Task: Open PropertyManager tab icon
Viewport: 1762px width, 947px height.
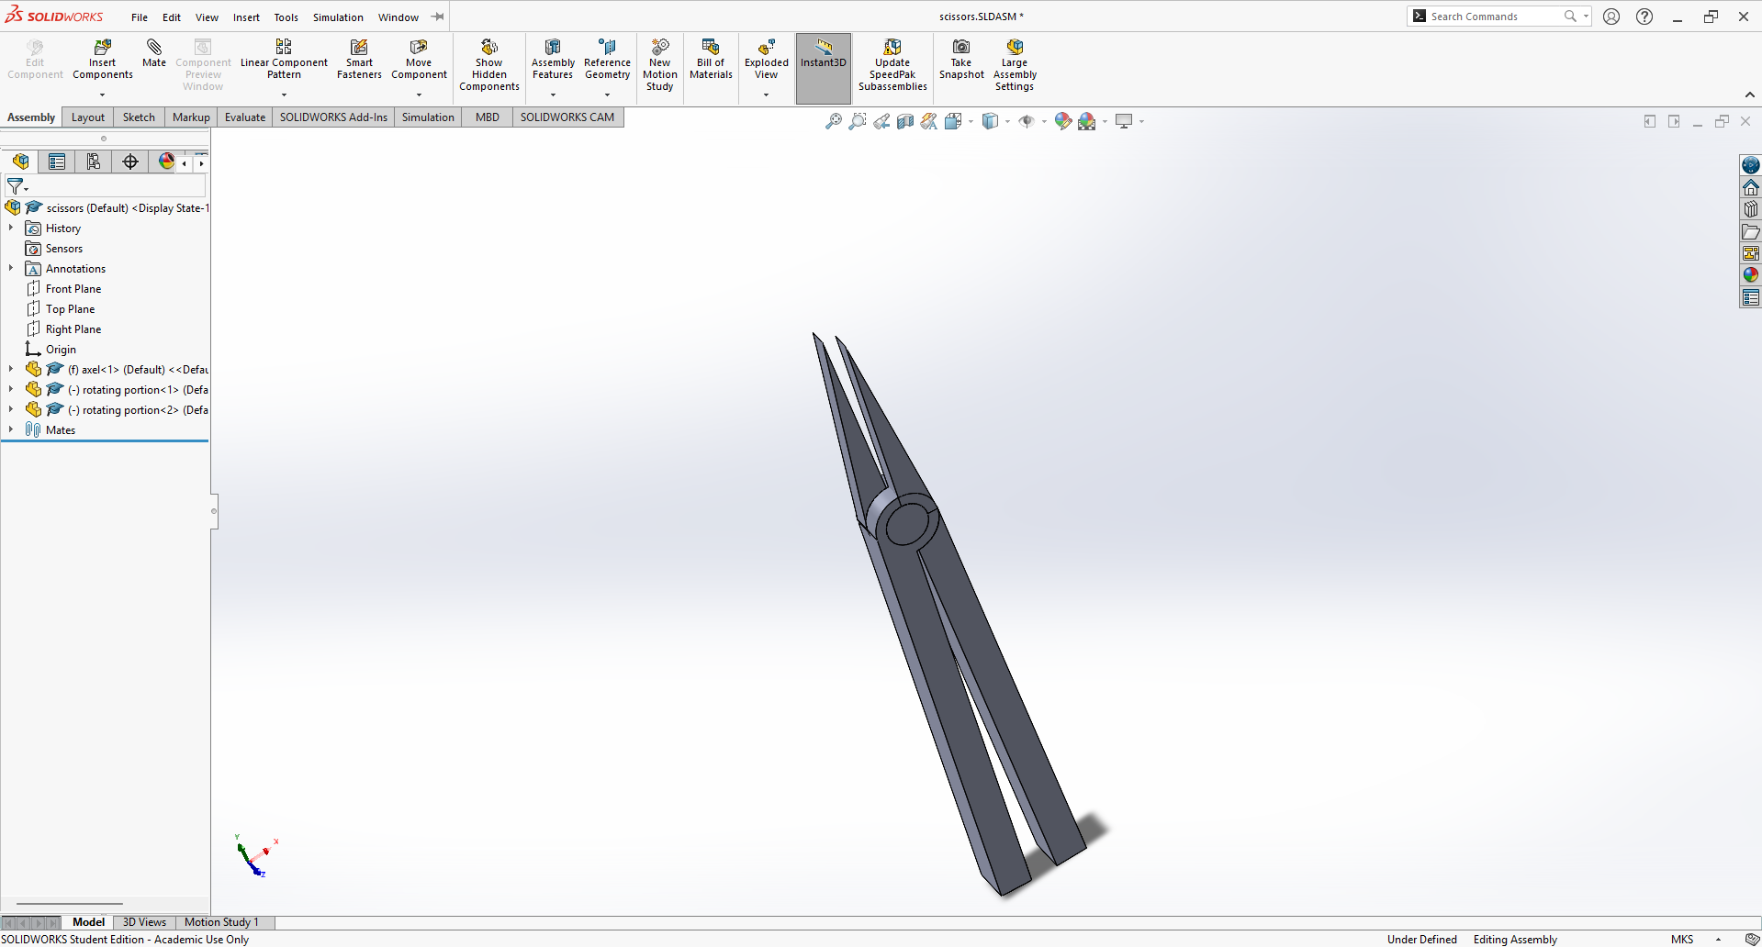Action: point(57,162)
